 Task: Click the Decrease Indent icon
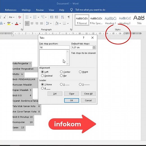[x=52, y=17]
